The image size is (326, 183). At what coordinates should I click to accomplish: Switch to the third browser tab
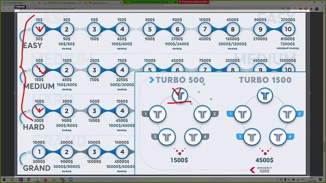click(x=103, y=3)
